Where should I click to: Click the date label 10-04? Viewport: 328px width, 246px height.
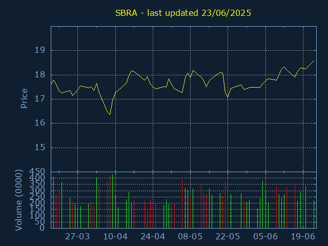pos(115,237)
